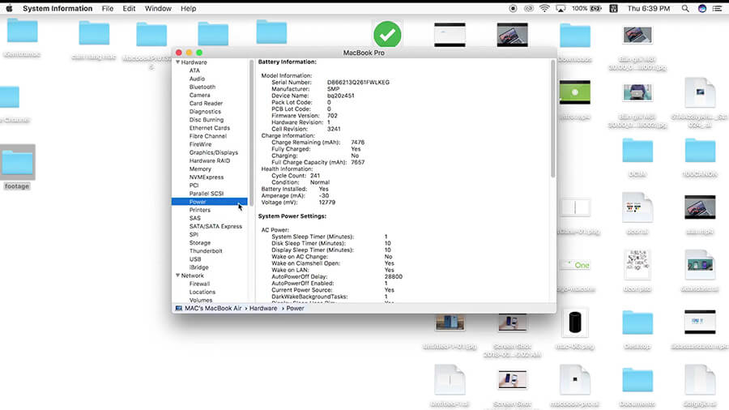Click the volume icon in menu bar
This screenshot has width=729, height=410.
(562, 8)
